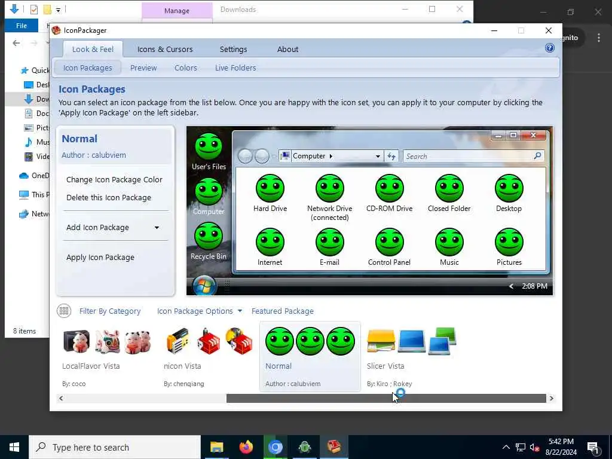The height and width of the screenshot is (459, 612).
Task: Expand the Computer address dropdown in preview
Action: [x=378, y=156]
